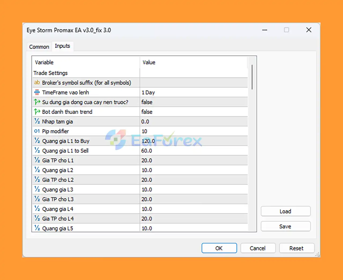The image size is (343, 280).
Task: Click boolean icon beside Bot danh thuan trend
Action: pos(37,112)
